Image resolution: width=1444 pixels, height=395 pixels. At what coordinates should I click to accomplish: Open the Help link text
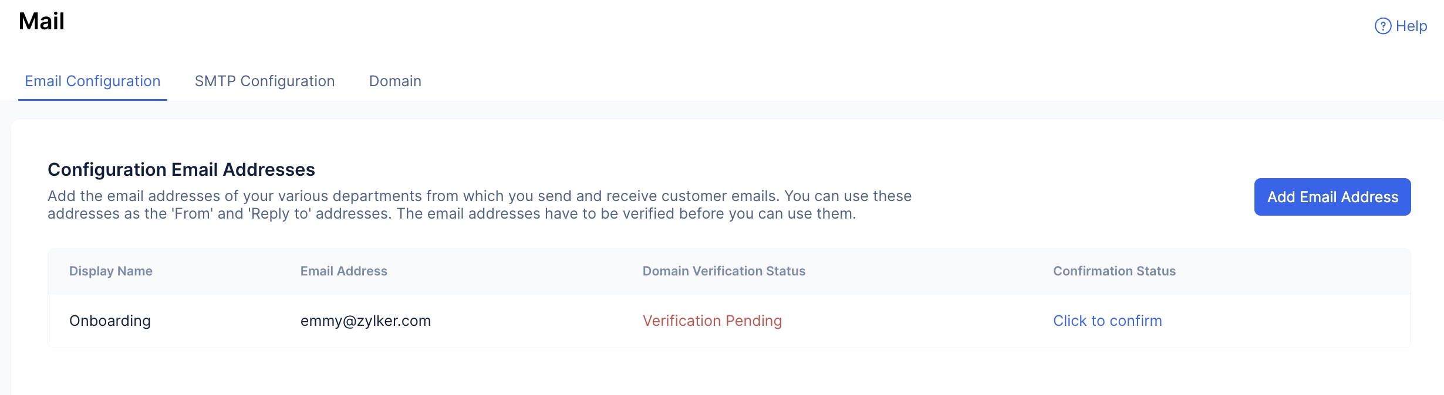pos(1411,26)
